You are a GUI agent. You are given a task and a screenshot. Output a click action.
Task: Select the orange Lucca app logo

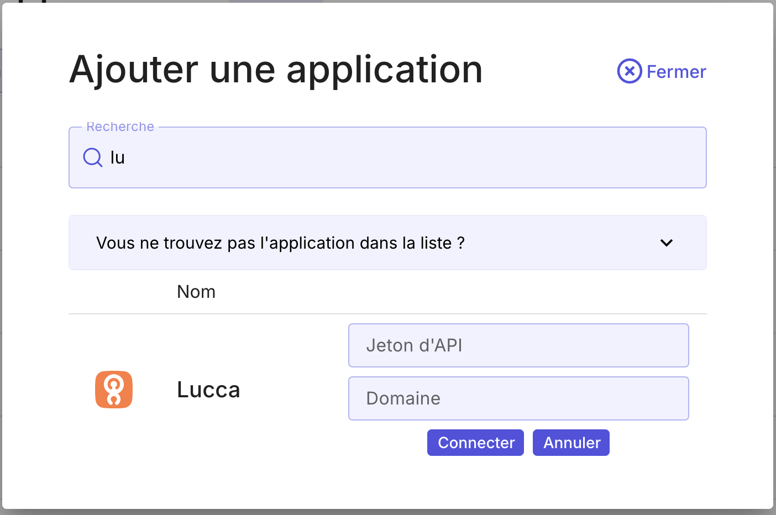pos(114,390)
